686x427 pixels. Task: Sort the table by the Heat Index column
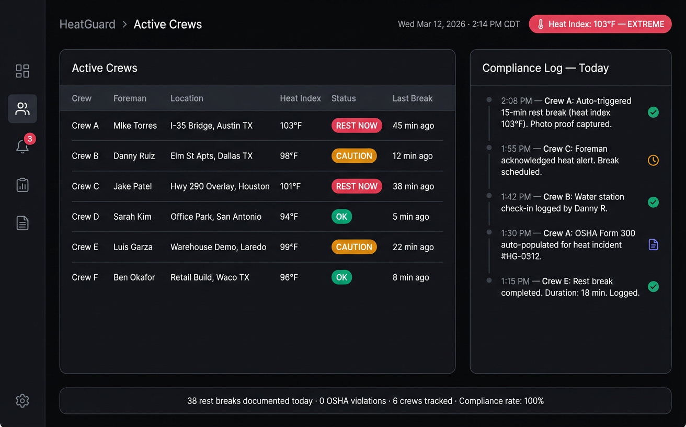click(300, 98)
